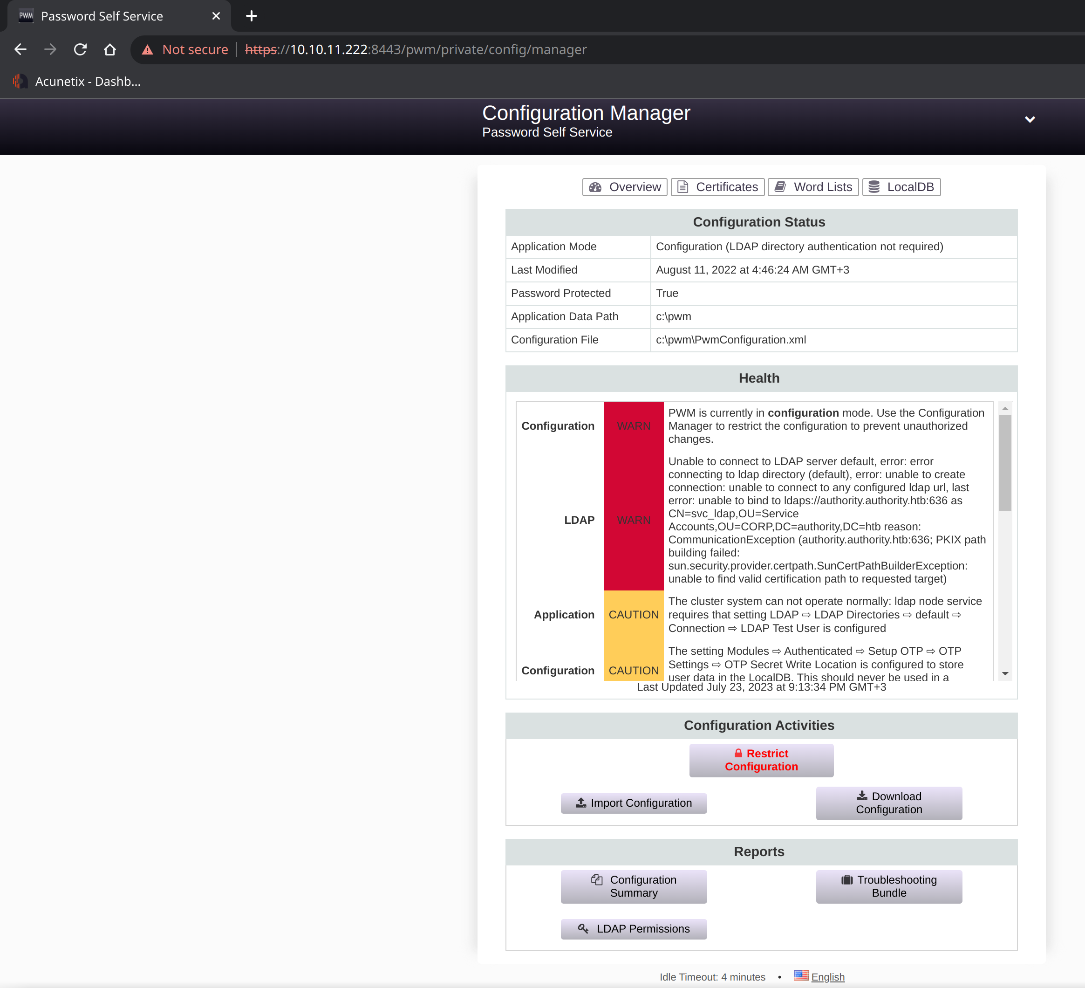Click the browser forward arrow
This screenshot has height=988, width=1085.
[50, 49]
